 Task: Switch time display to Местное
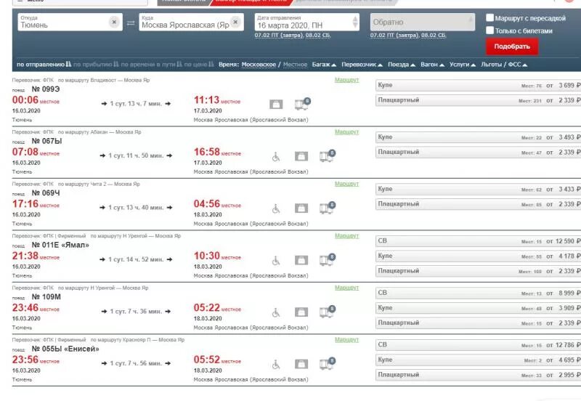(x=295, y=65)
